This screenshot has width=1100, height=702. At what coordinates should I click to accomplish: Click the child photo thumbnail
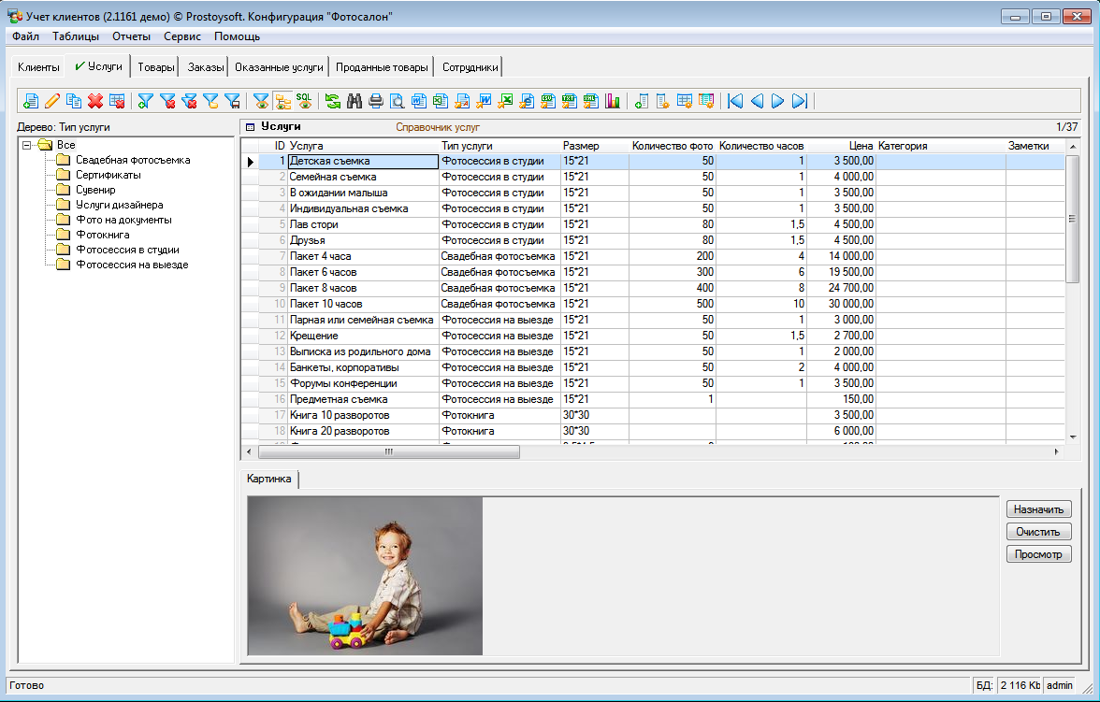point(365,577)
